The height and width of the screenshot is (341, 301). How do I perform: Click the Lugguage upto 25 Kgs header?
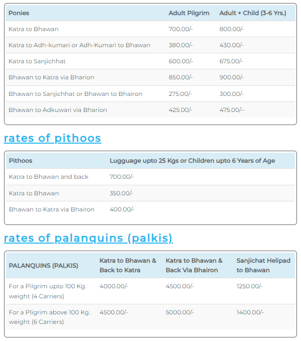click(192, 161)
